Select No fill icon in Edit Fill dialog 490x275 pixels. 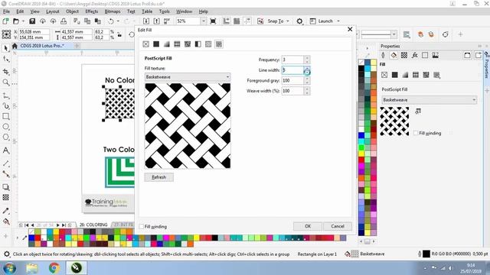tap(146, 44)
